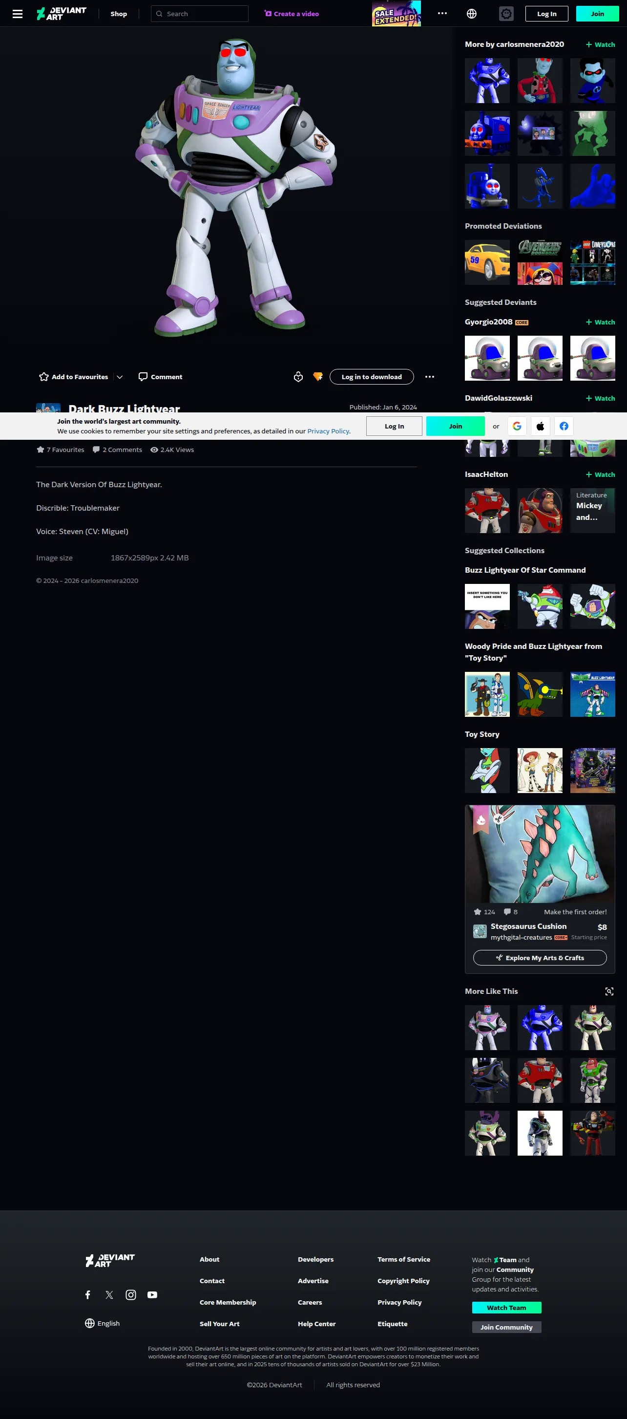The image size is (627, 1419).
Task: Open DeviantArt's Instagram from the footer
Action: (x=130, y=1294)
